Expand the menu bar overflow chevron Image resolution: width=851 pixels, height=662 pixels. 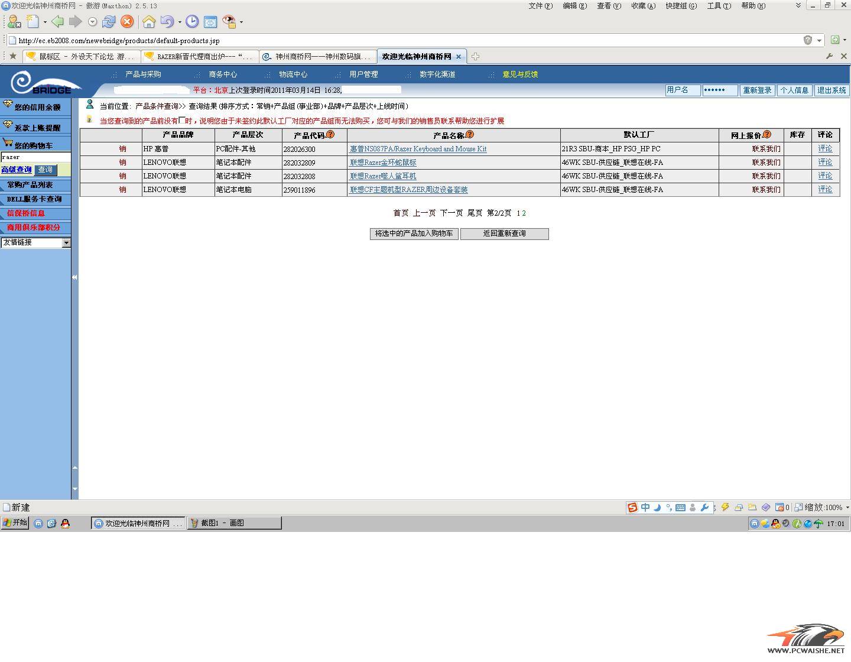pyautogui.click(x=798, y=5)
